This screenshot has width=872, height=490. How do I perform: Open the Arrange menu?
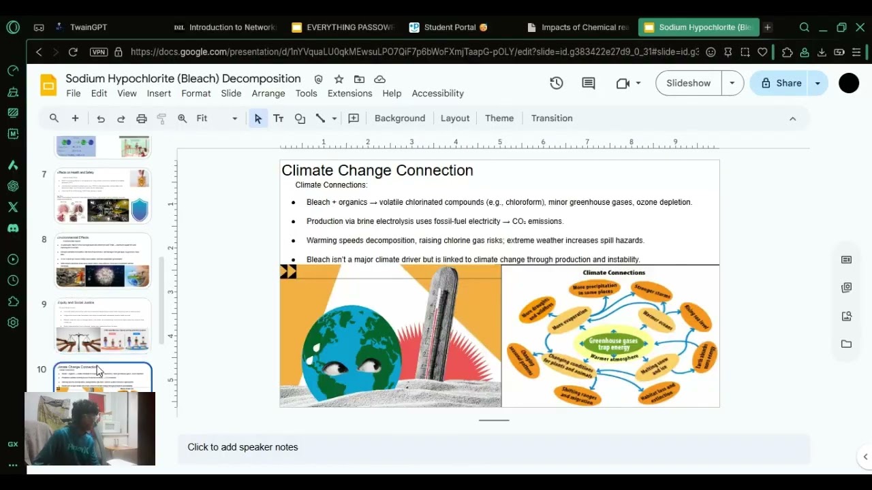tap(268, 93)
